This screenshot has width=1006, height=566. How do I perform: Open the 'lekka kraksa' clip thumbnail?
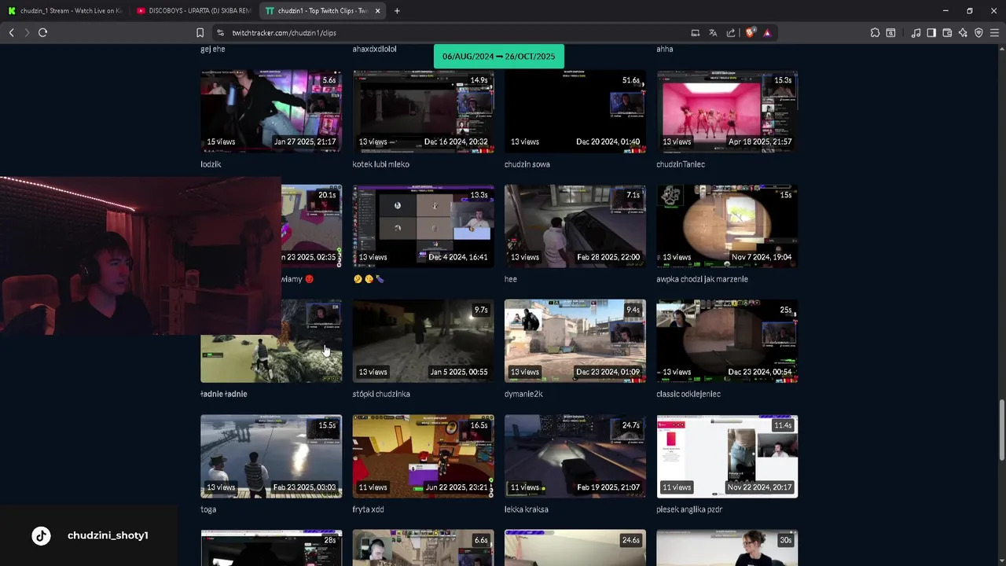(575, 457)
